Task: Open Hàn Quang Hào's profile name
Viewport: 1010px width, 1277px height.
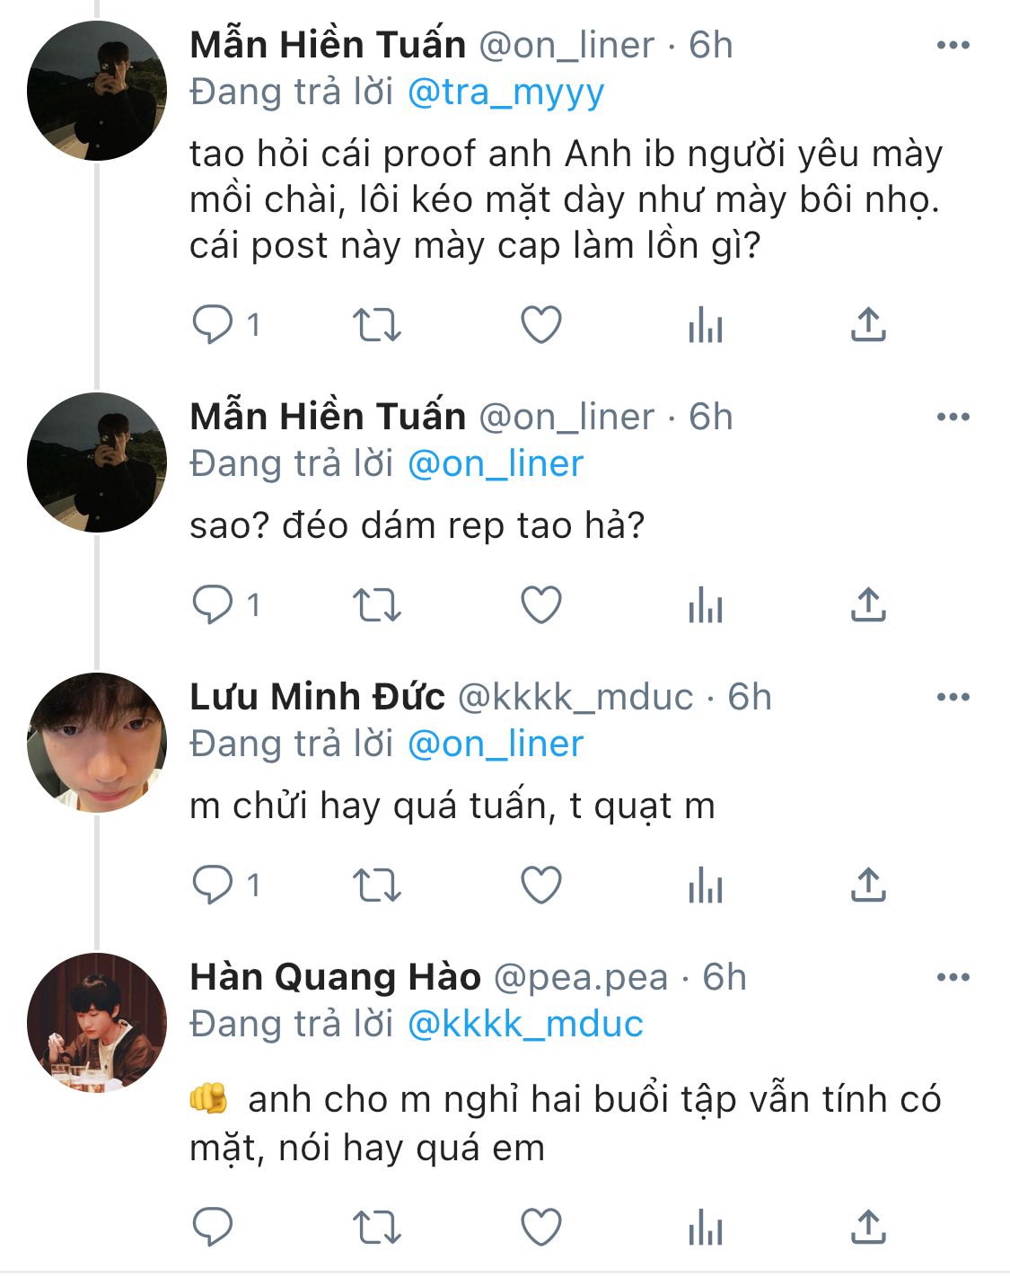Action: point(335,977)
